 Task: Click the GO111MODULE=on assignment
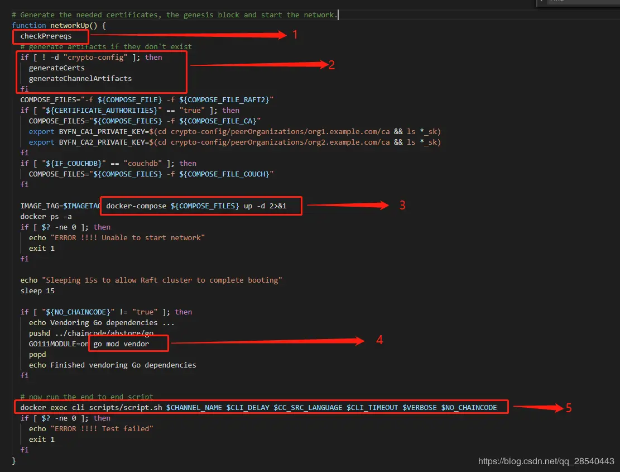[x=59, y=344]
